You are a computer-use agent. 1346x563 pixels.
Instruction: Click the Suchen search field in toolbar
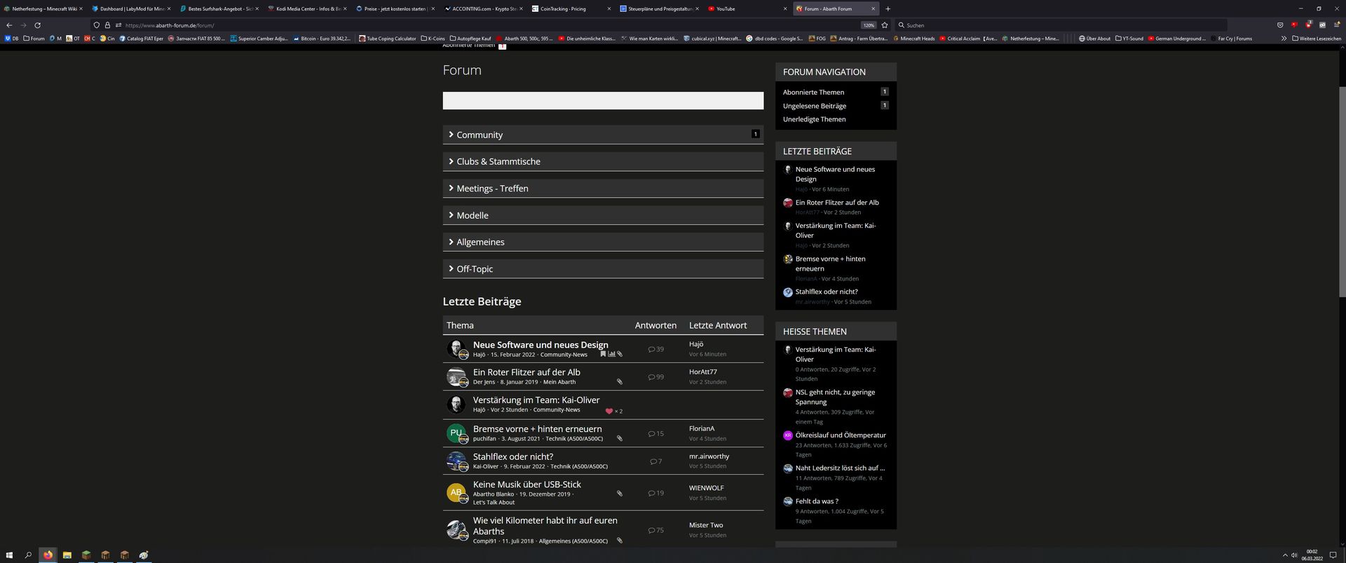tap(1059, 25)
